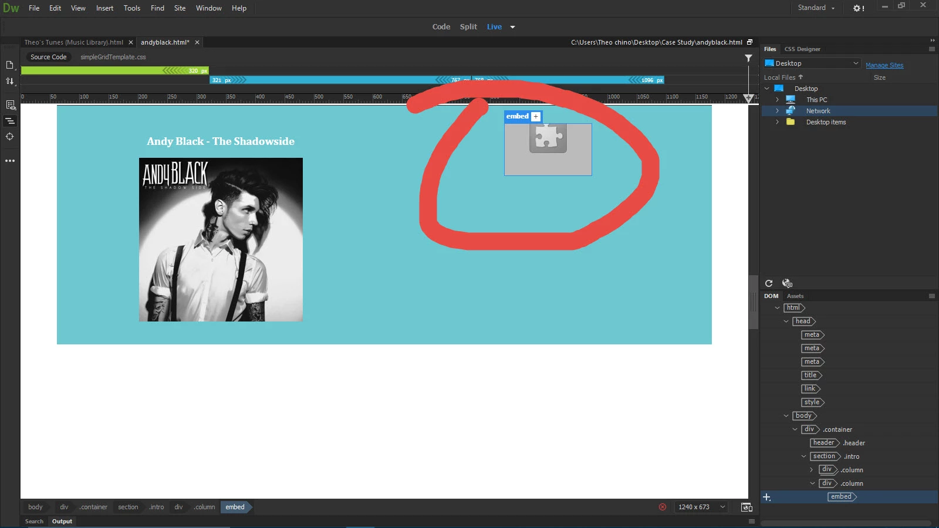
Task: Open the sync settings gear icon in title bar
Action: point(859,8)
